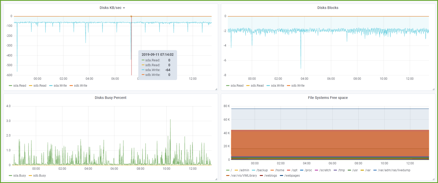Image resolution: width=438 pixels, height=183 pixels.
Task: Toggle the /scratch filesystem legend entry
Action: tap(323, 170)
